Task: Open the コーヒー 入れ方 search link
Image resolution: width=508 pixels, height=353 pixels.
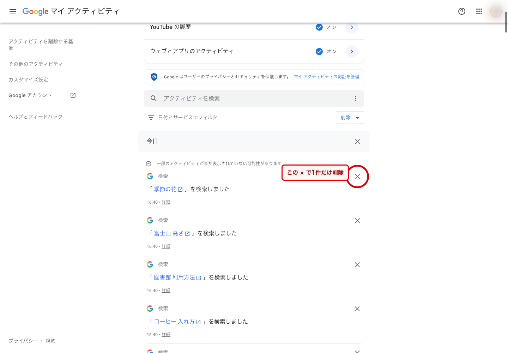Action: point(174,322)
